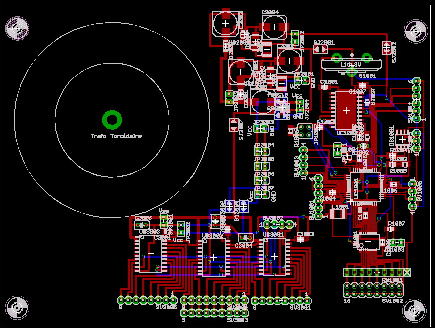Select the large red-filled IC below C1007
The height and width of the screenshot is (328, 435).
346,110
